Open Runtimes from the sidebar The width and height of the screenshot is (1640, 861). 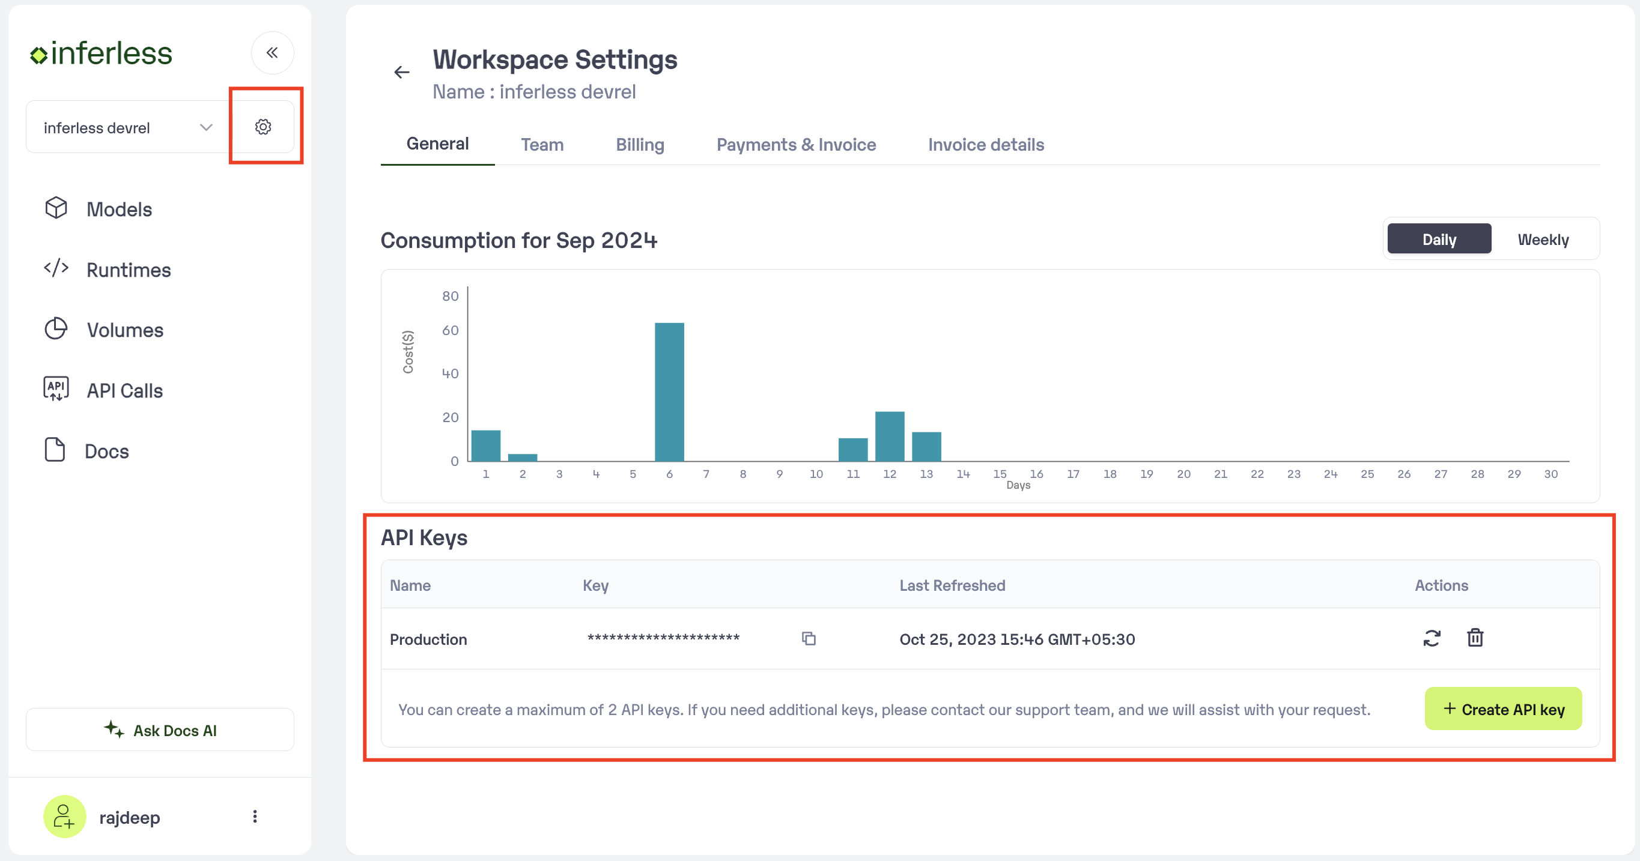coord(128,270)
